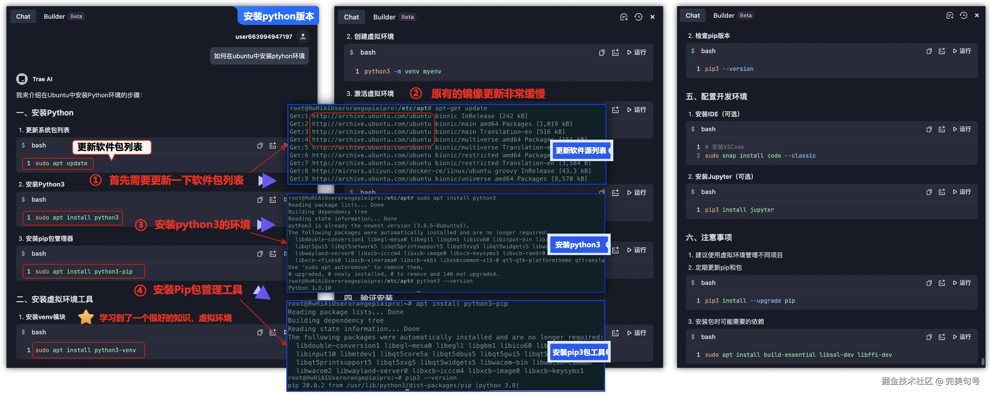Switch to Builder tab in leftmost panel
The height and width of the screenshot is (396, 990).
(54, 17)
